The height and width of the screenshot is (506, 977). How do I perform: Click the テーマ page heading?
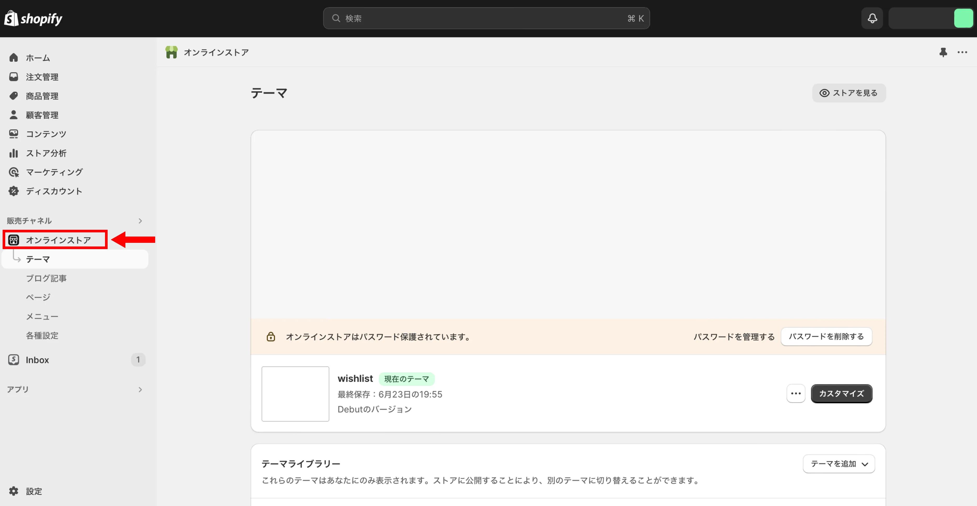(x=269, y=93)
